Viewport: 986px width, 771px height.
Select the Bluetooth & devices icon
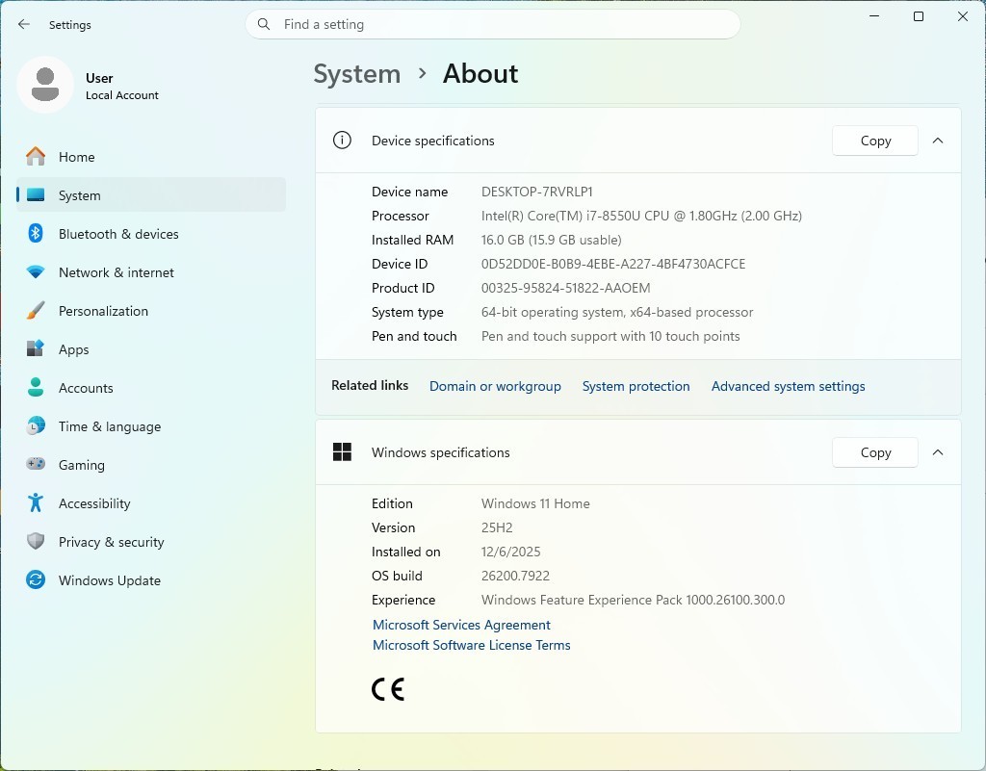pyautogui.click(x=36, y=233)
